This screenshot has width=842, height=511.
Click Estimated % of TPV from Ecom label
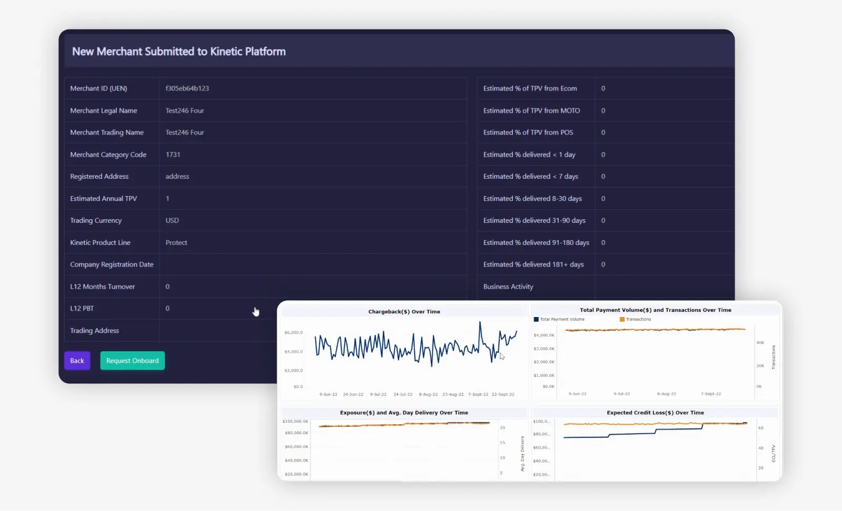[530, 88]
